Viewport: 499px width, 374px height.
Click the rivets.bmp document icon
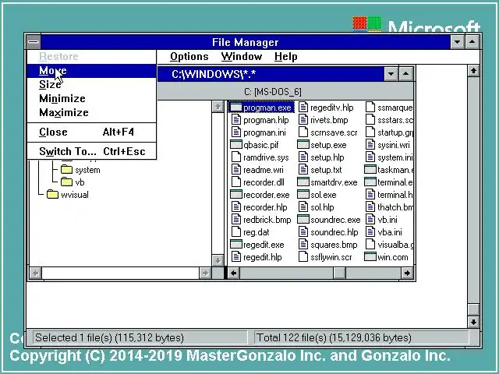(x=303, y=120)
